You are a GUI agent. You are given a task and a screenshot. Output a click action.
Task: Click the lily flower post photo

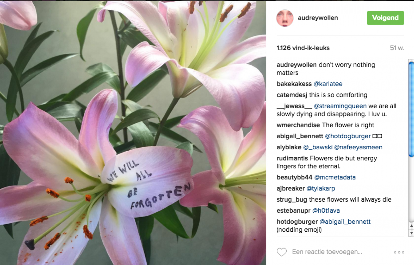pos(133,132)
